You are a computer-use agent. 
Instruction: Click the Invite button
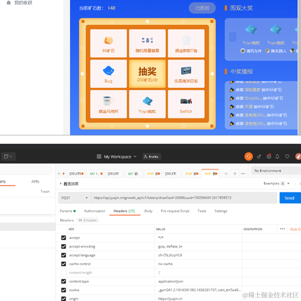[152, 156]
